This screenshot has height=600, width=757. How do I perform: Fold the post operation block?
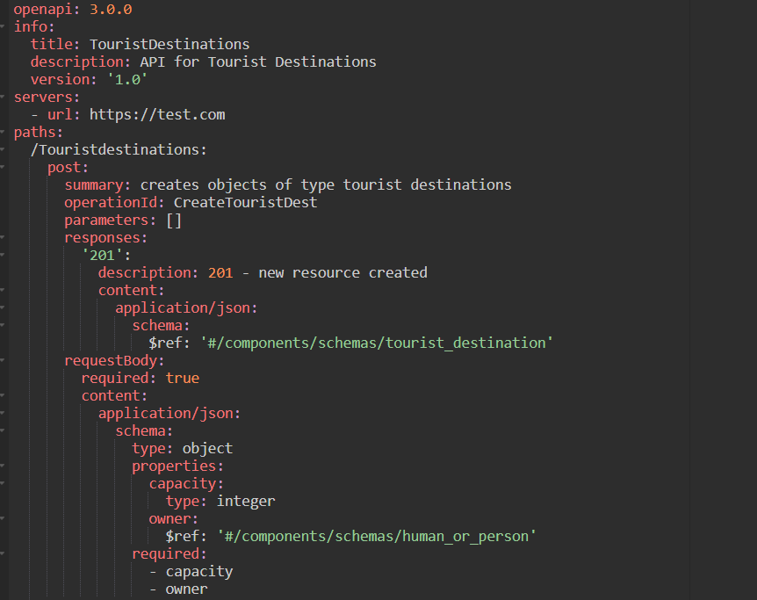(4, 167)
